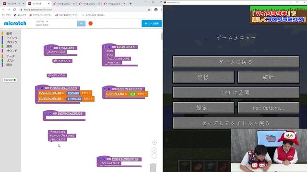Open variable dropdown in second orange set block
Screen dimensions: 307x172
pos(50,99)
